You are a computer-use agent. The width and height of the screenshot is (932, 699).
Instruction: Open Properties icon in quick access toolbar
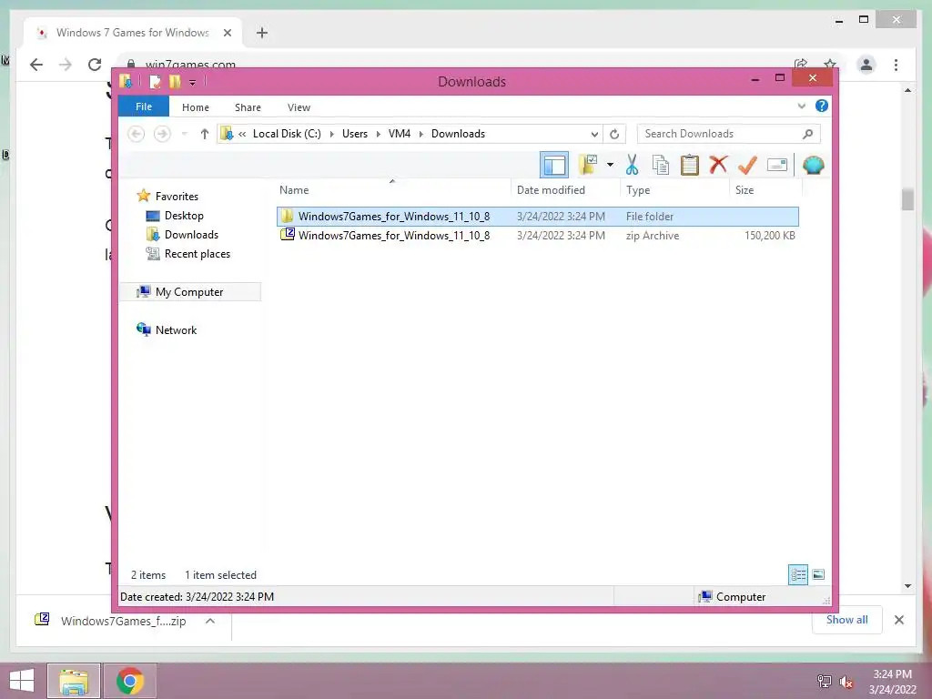tap(155, 81)
